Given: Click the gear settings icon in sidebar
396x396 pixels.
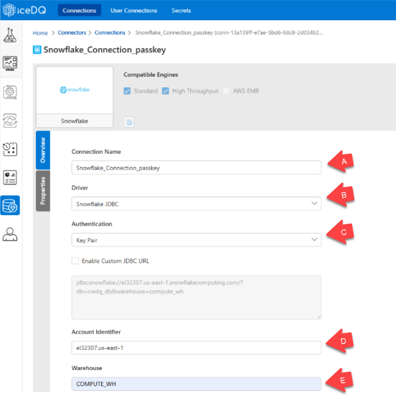Looking at the screenshot, I should (x=10, y=92).
